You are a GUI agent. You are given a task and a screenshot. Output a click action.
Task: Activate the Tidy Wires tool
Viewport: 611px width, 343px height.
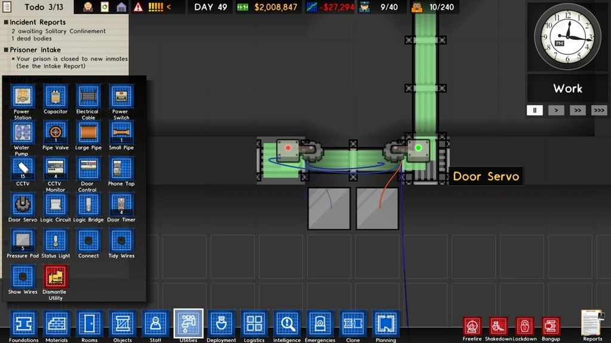[121, 241]
